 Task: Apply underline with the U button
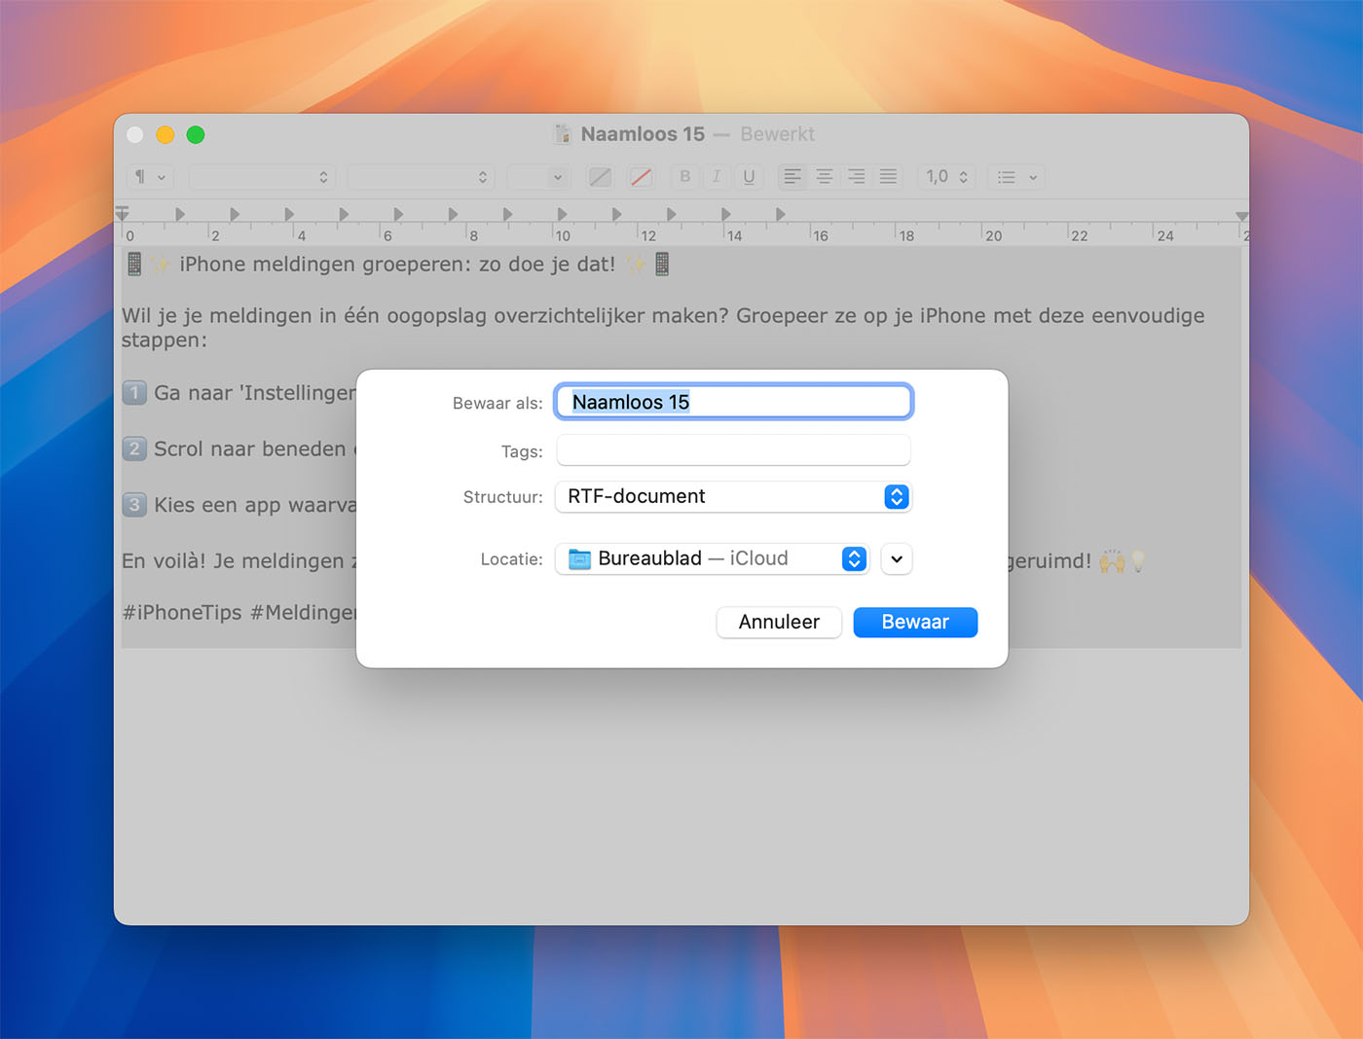[749, 177]
